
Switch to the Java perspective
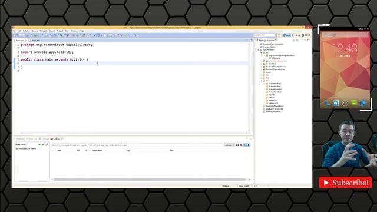click(287, 35)
